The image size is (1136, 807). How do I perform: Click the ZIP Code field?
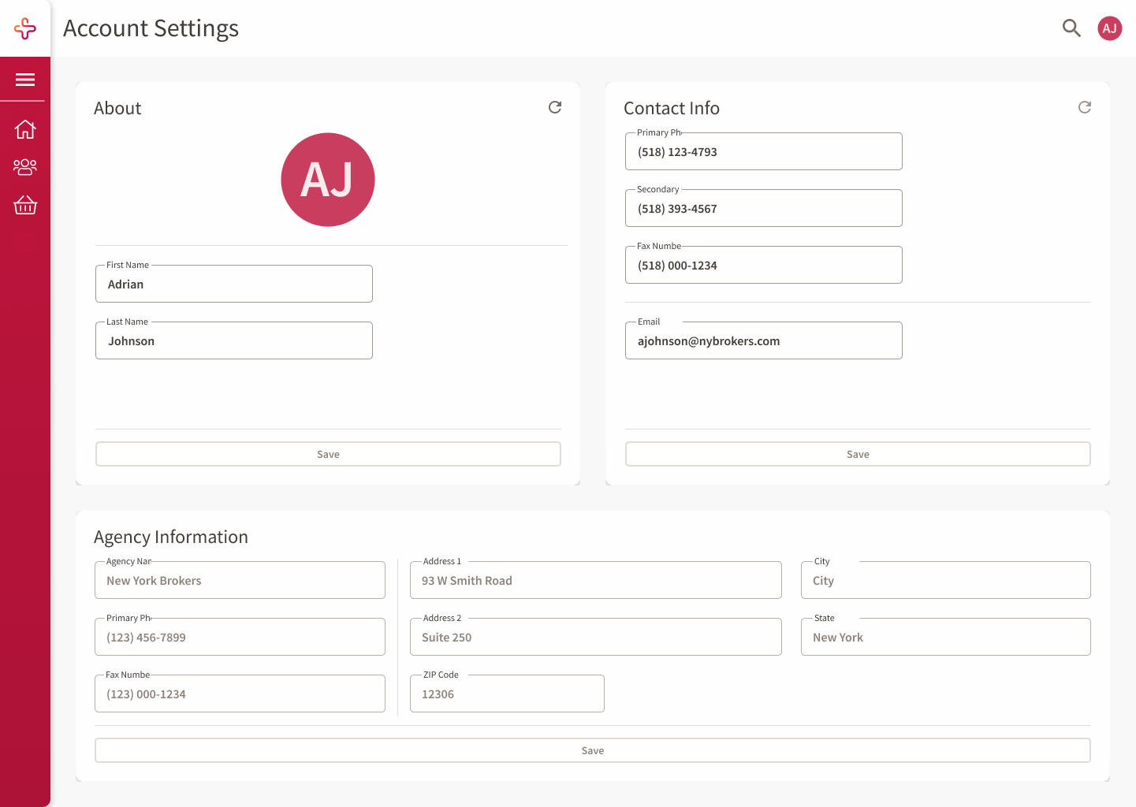[x=507, y=694]
